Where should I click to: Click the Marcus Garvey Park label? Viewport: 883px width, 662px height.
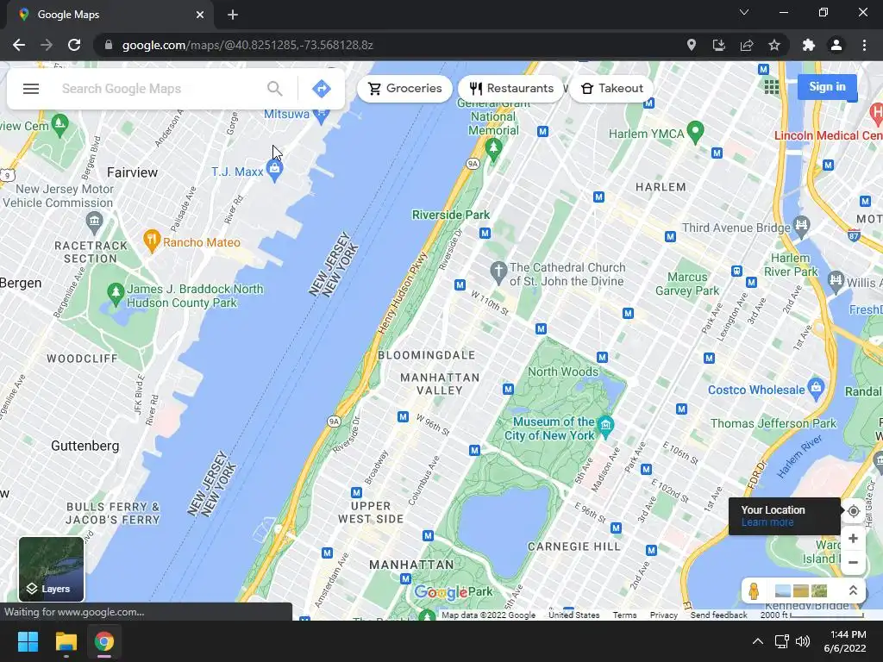pos(687,284)
